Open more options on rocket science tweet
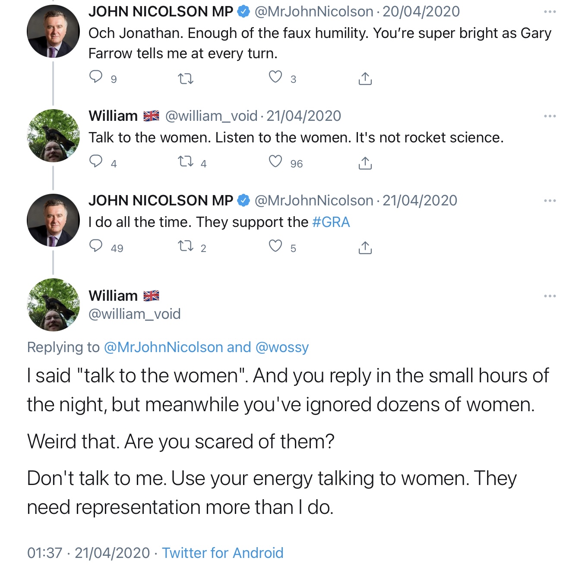This screenshot has width=563, height=570. 550,116
